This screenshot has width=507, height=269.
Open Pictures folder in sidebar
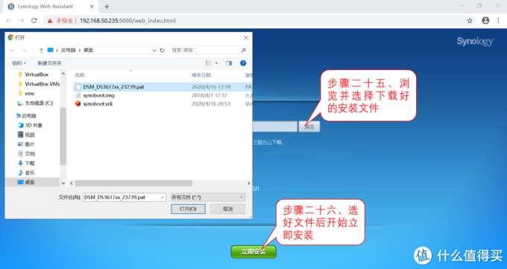tap(26, 145)
